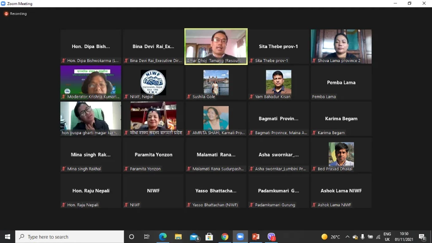Open the 26°C weather widget

pos(331,237)
